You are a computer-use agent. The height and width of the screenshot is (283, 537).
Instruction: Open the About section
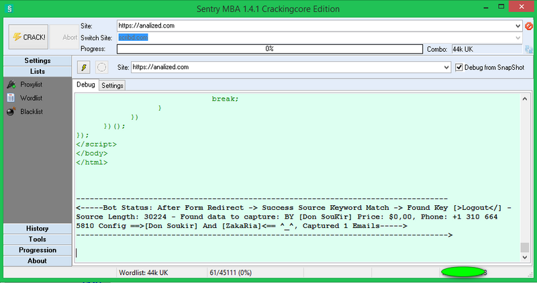(38, 261)
